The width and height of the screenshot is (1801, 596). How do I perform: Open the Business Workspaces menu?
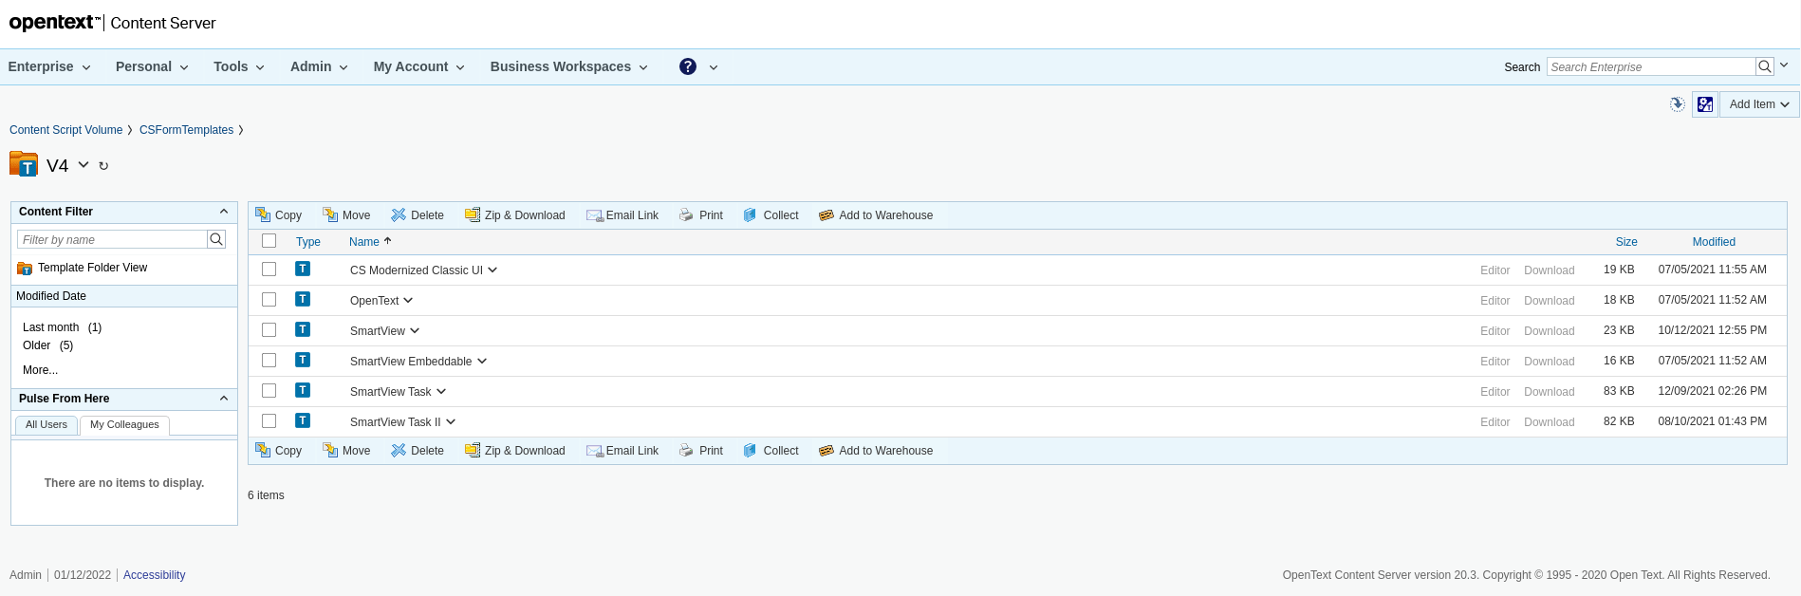tap(568, 66)
